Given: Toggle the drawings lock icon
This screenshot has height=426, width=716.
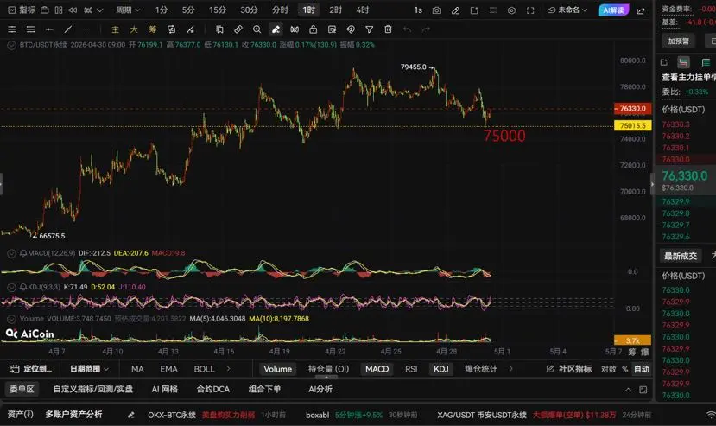Looking at the screenshot, I should (x=314, y=29).
